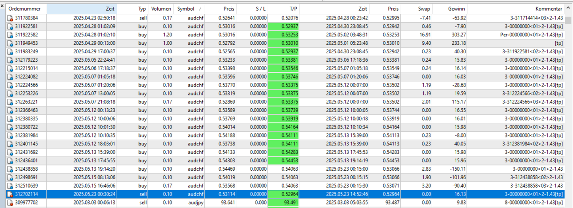Click close time 2025.05.02 03:48:31
This screenshot has height=208, width=573.
point(347,35)
